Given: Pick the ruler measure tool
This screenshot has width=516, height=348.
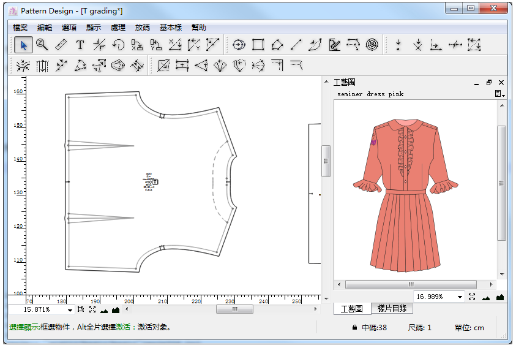Looking at the screenshot, I should (x=61, y=45).
